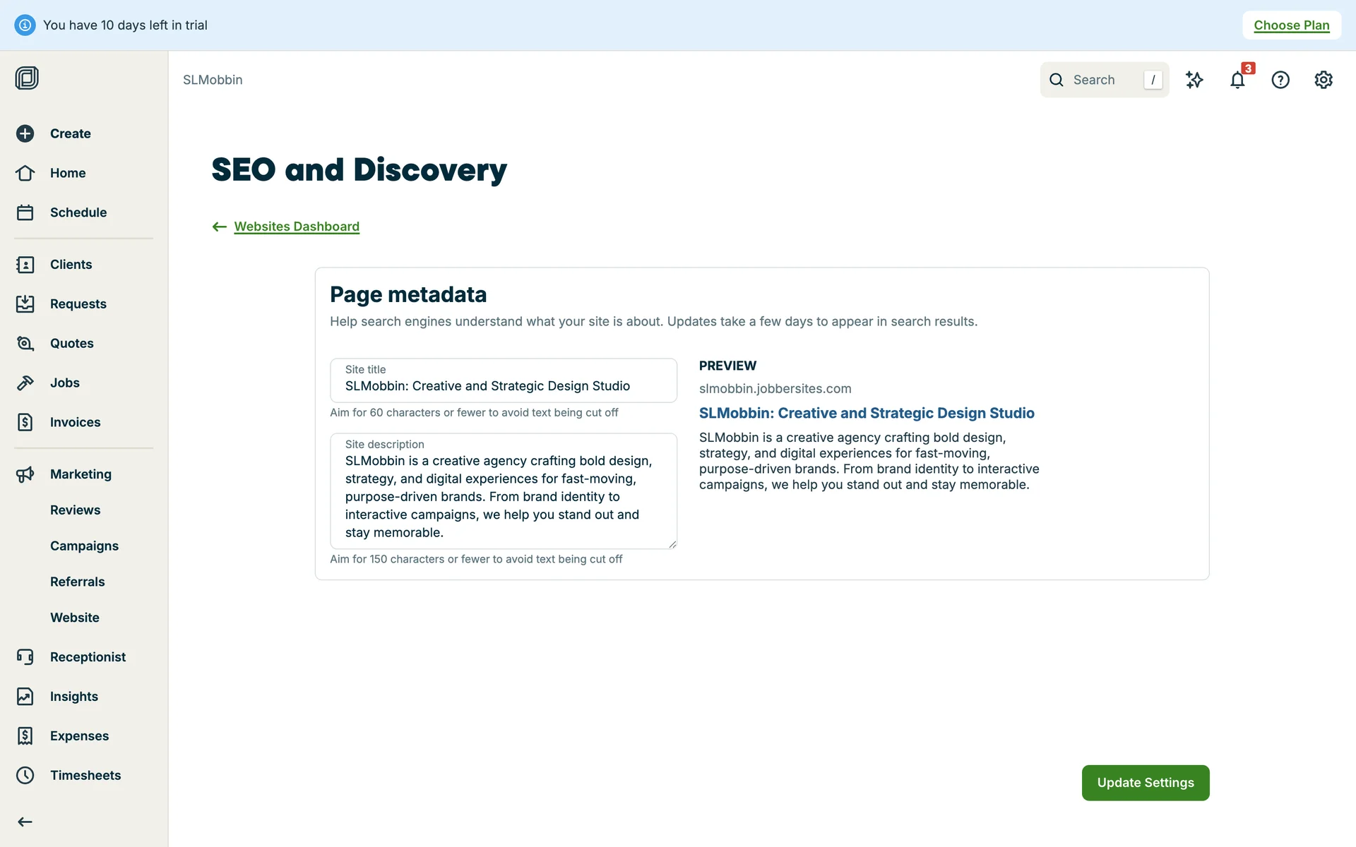Collapse the sidebar with arrow

click(25, 822)
